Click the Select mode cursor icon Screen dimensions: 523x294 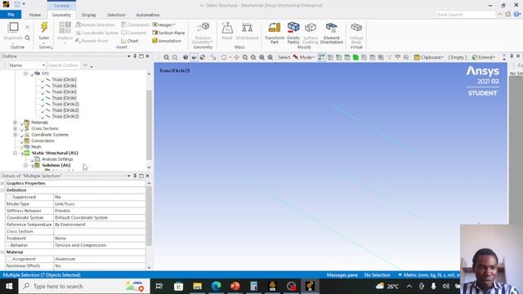296,57
